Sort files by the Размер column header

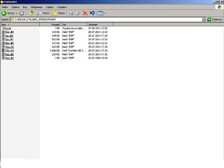tap(56, 24)
